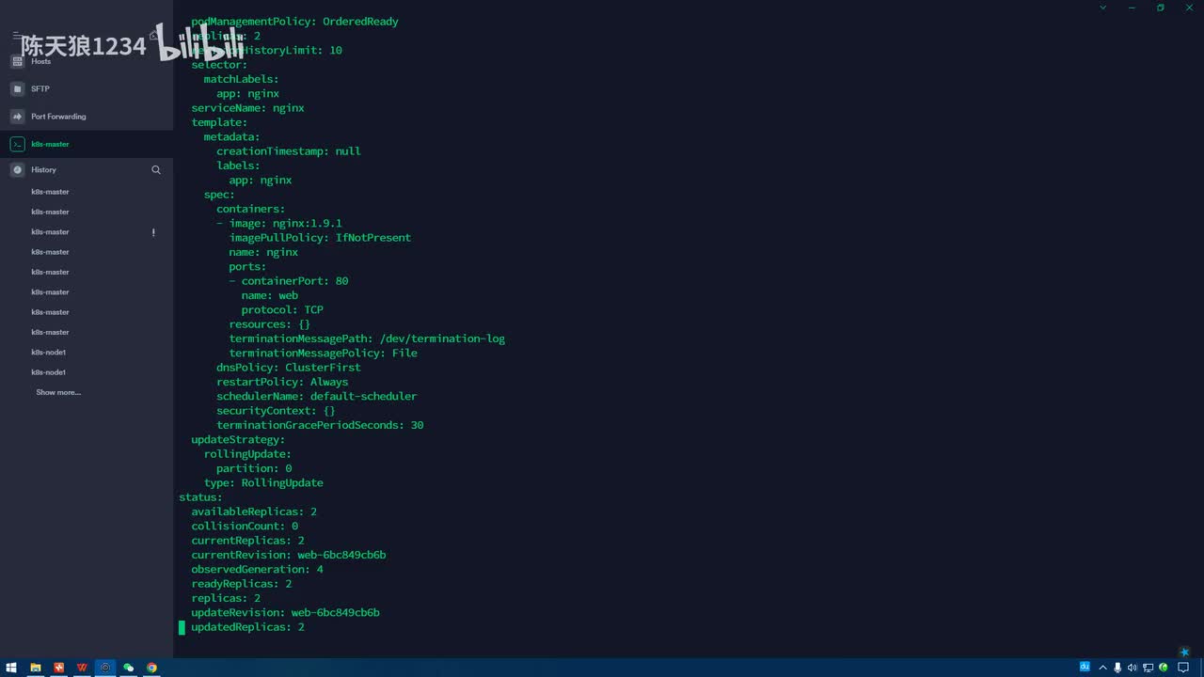The height and width of the screenshot is (677, 1204).
Task: Click the 'updatedReplicas: 2' line
Action: click(247, 627)
